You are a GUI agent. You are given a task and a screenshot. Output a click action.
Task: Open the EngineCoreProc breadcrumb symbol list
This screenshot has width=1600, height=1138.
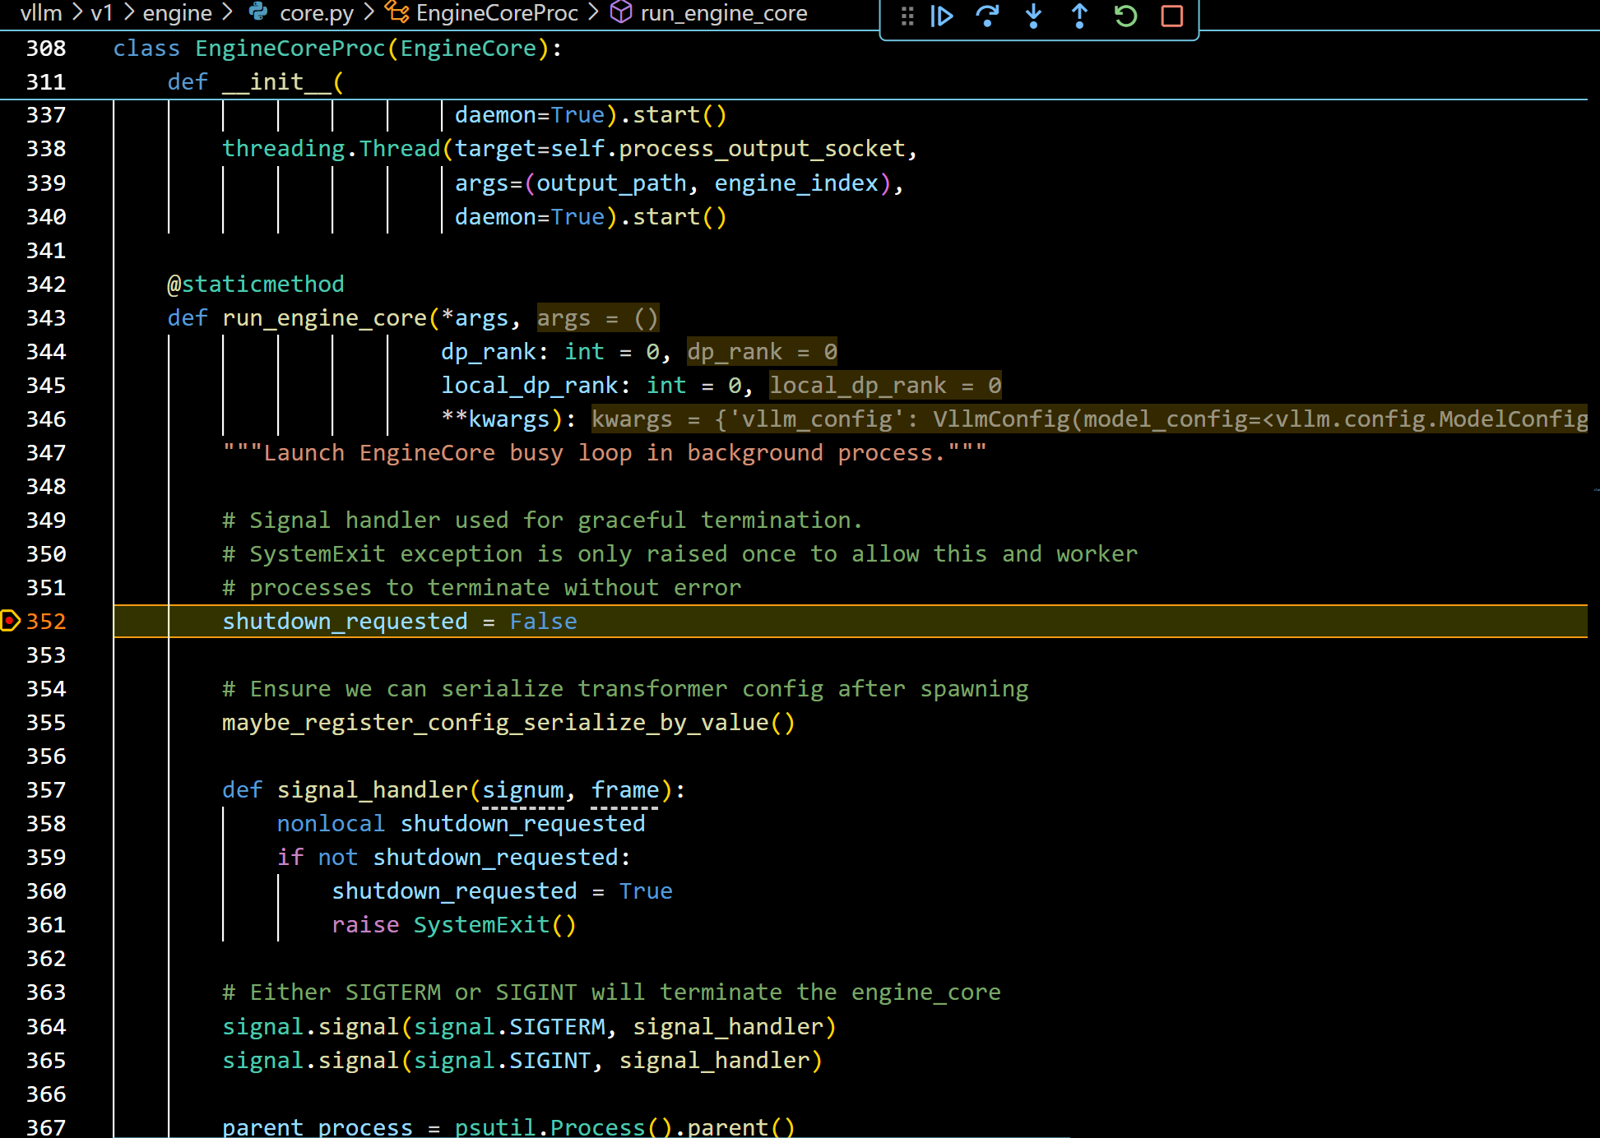point(496,12)
